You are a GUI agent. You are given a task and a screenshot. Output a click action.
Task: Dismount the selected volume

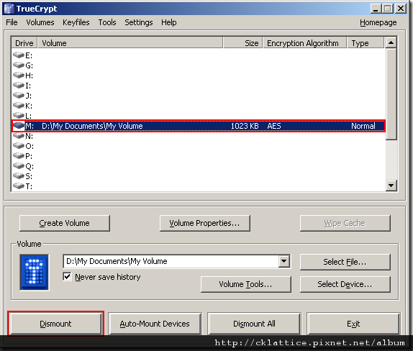click(55, 324)
